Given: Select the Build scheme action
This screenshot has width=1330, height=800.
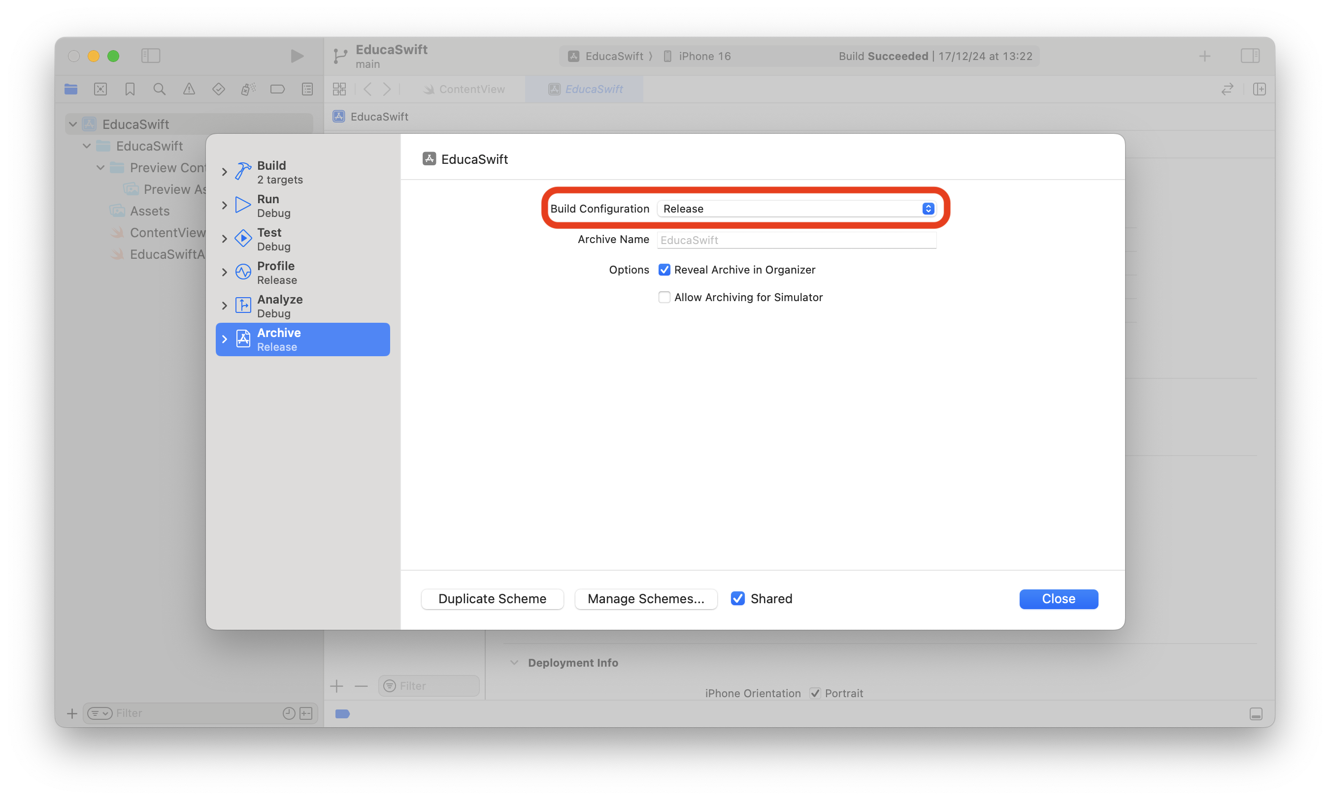Looking at the screenshot, I should tap(302, 172).
